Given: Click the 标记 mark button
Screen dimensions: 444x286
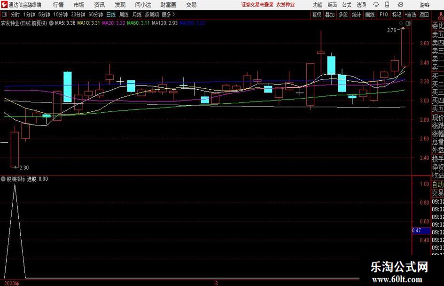Looking at the screenshot, I should (397, 15).
